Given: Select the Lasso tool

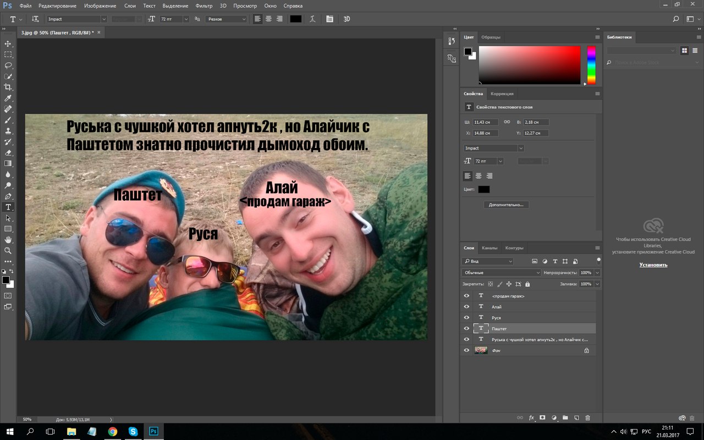Looking at the screenshot, I should pos(8,65).
